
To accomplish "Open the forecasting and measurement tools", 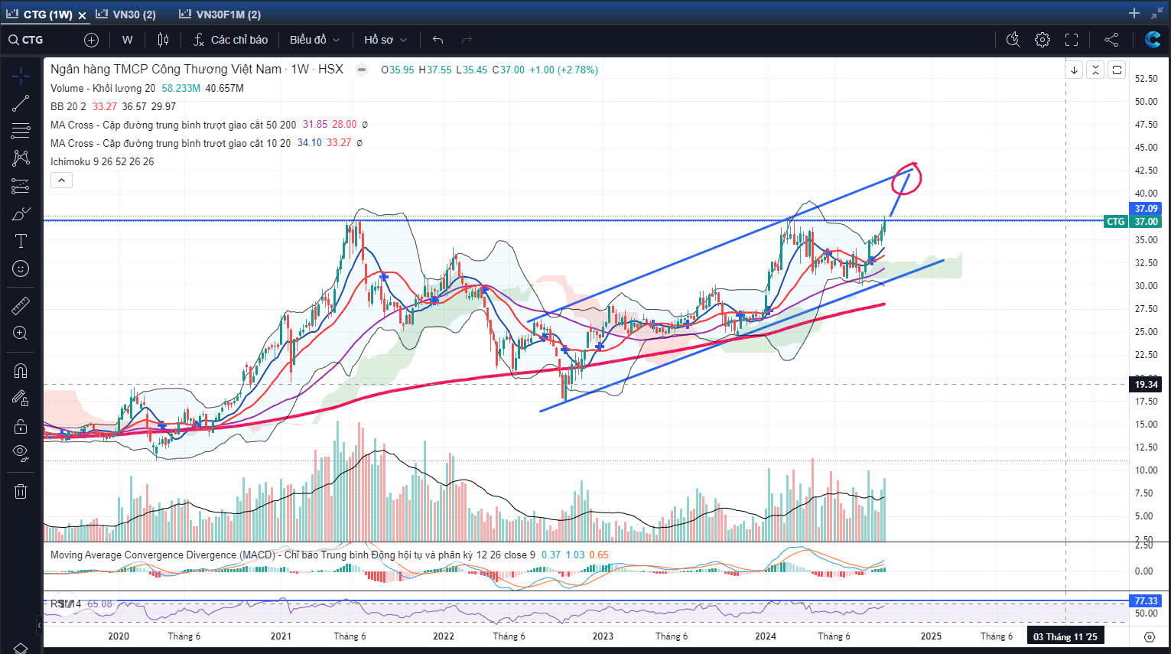I will [x=21, y=186].
